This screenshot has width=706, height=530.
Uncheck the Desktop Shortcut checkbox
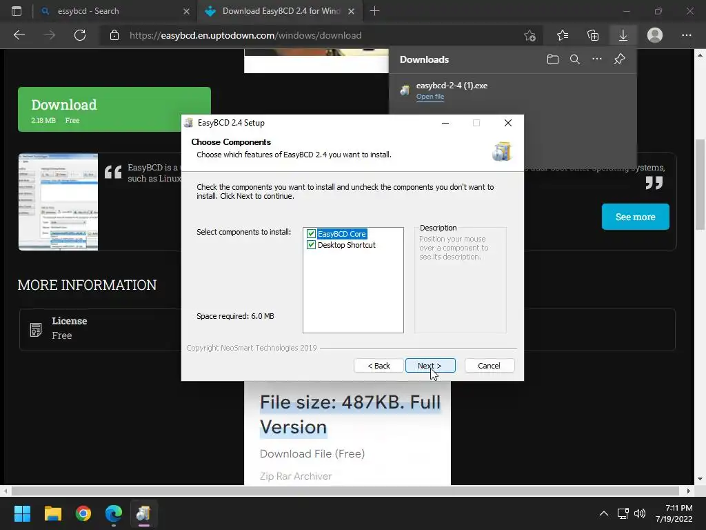(x=311, y=245)
